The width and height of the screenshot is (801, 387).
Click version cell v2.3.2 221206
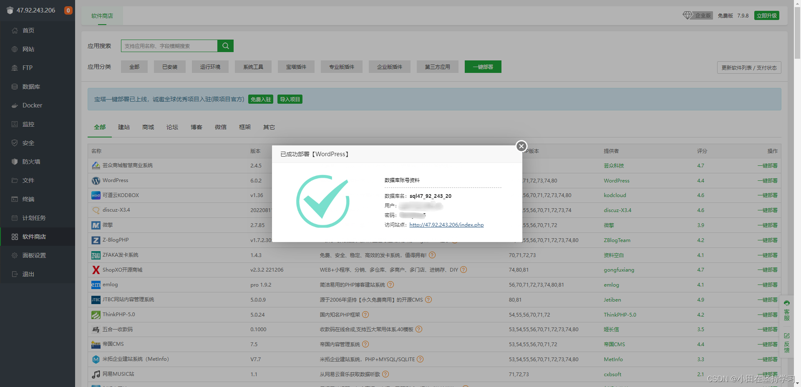click(x=267, y=270)
